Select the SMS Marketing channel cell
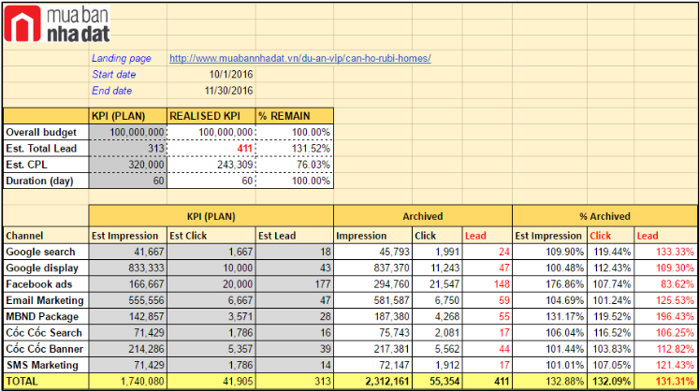Viewport: 699px width, 391px height. pos(42,363)
